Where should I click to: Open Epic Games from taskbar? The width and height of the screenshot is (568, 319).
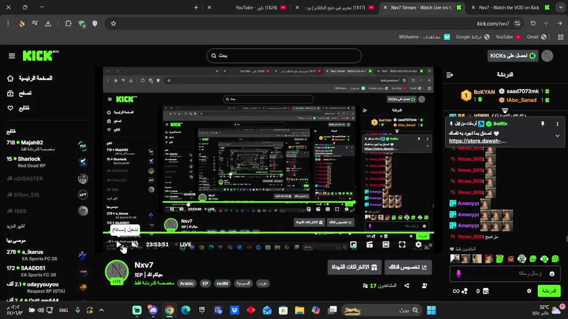[202, 310]
